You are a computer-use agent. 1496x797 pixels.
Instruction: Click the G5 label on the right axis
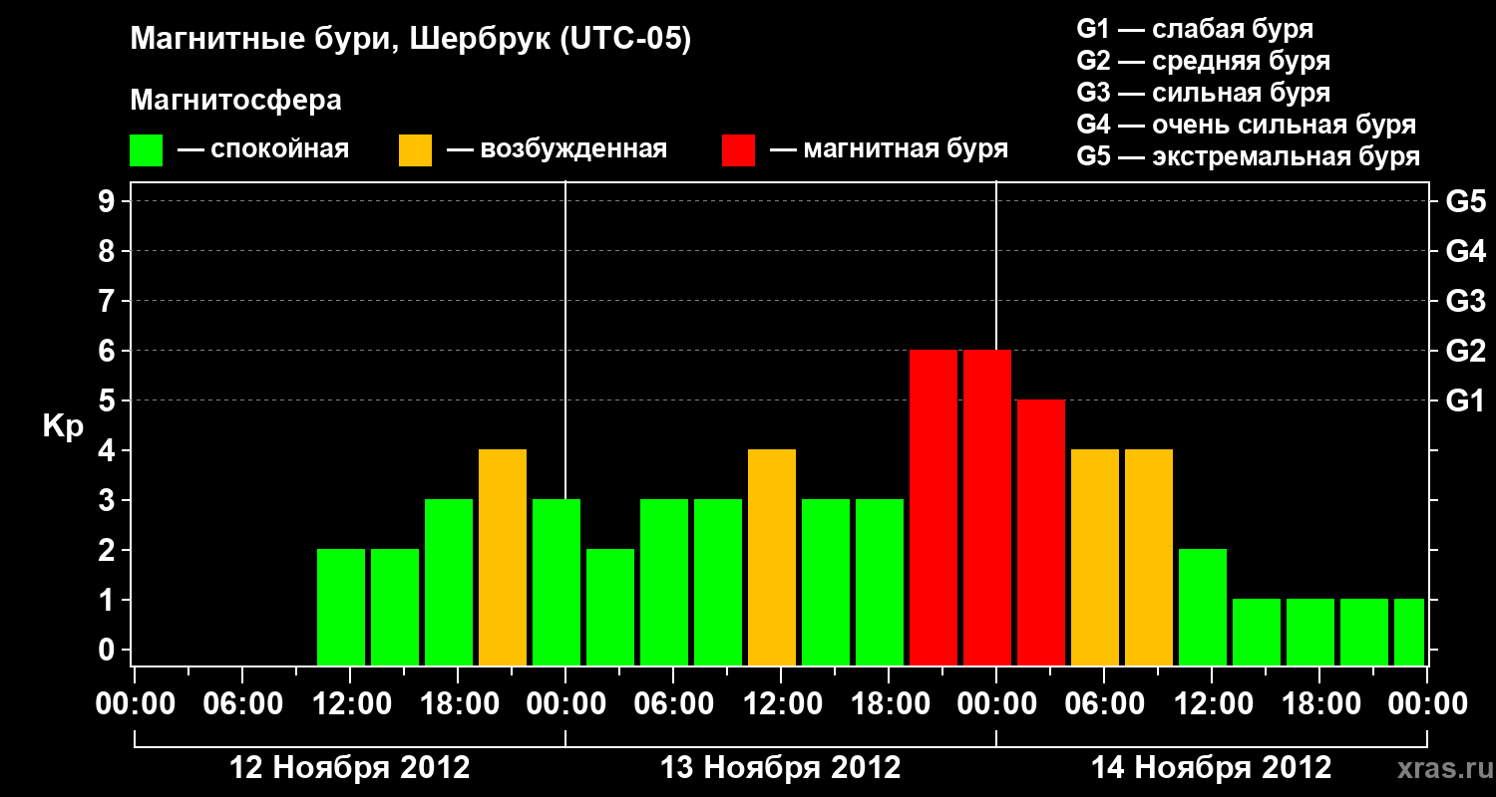click(1466, 201)
